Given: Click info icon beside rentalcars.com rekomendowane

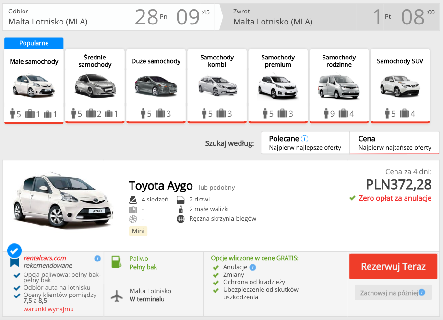Looking at the screenshot, I should [97, 259].
